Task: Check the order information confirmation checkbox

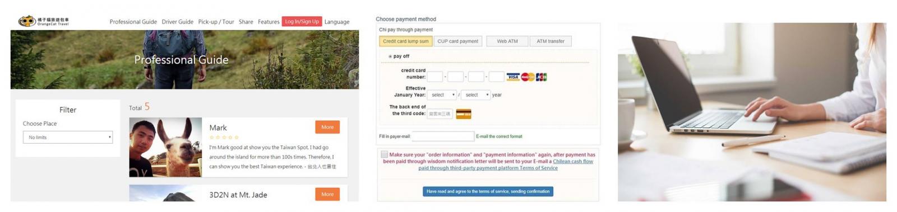Action: (x=384, y=154)
